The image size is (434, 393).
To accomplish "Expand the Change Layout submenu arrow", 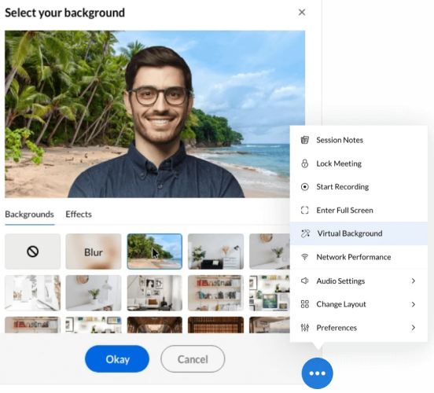I will coord(414,304).
